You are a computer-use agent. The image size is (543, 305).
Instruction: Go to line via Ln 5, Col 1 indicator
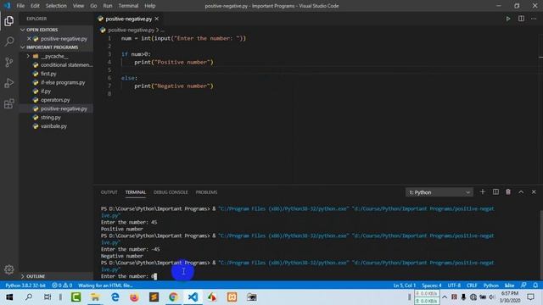[404, 286]
